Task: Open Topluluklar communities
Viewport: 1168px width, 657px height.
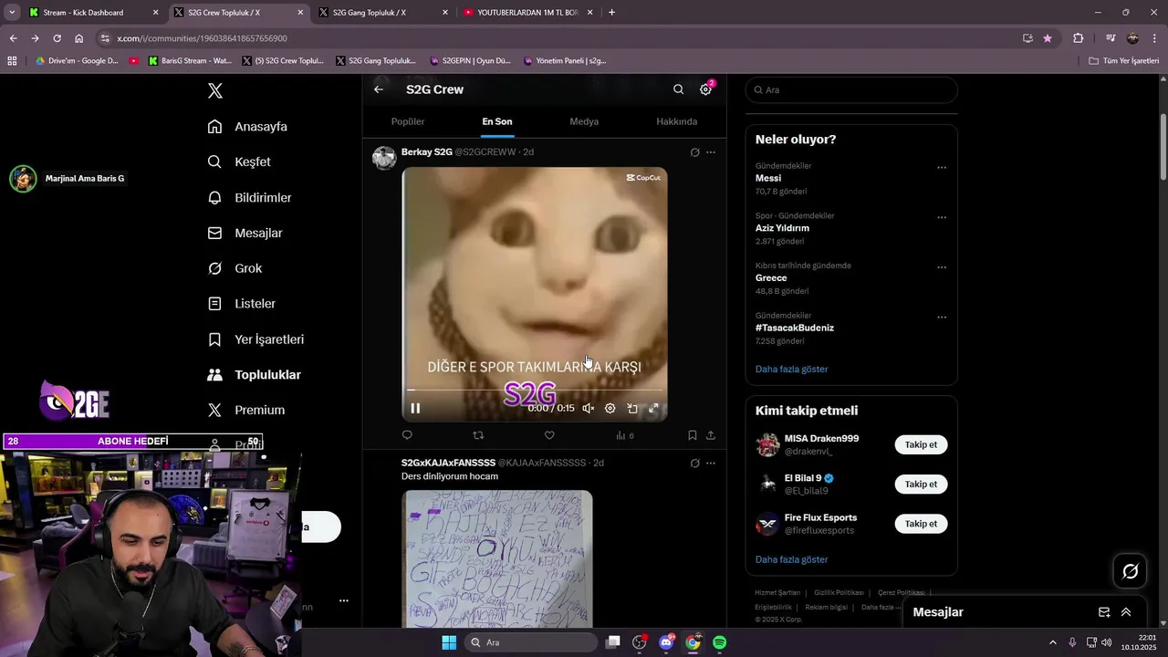Action: [254, 375]
